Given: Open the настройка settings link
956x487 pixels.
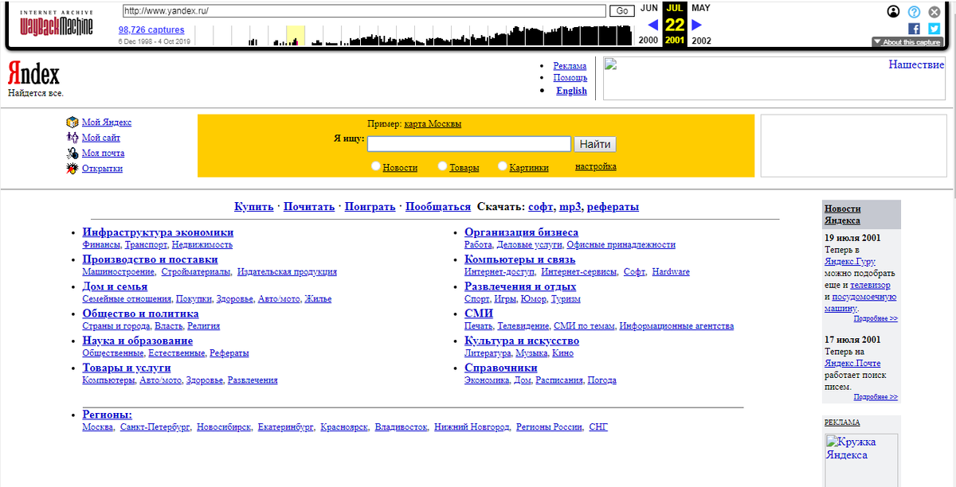Looking at the screenshot, I should (x=596, y=166).
